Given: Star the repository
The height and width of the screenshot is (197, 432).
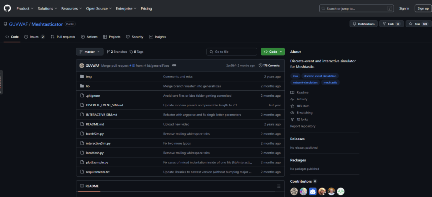Looking at the screenshot, I should [x=418, y=24].
